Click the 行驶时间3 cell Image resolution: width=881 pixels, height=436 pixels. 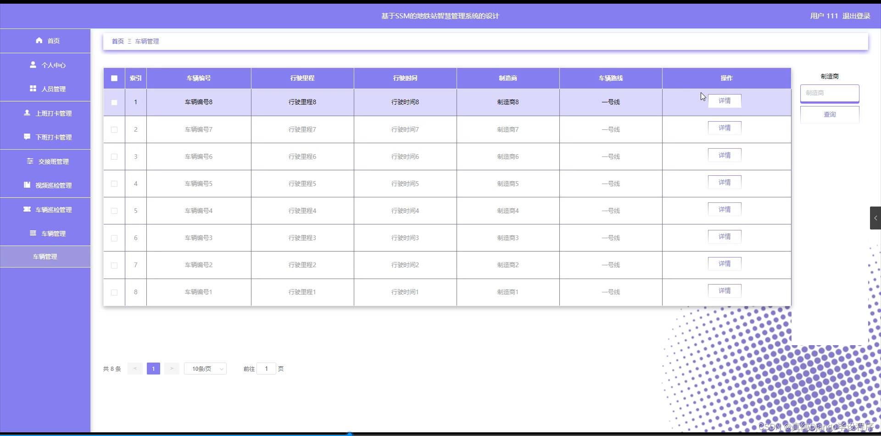(x=405, y=238)
